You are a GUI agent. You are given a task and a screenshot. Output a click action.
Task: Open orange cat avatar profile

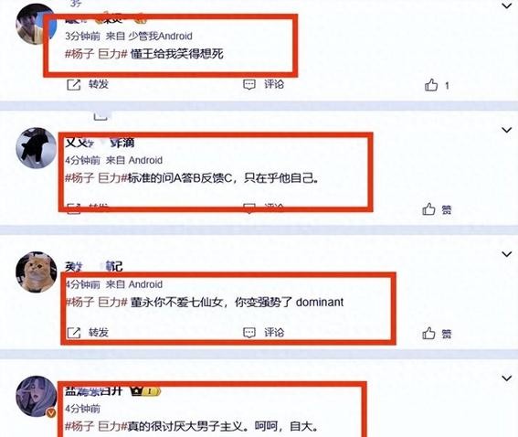[36, 272]
